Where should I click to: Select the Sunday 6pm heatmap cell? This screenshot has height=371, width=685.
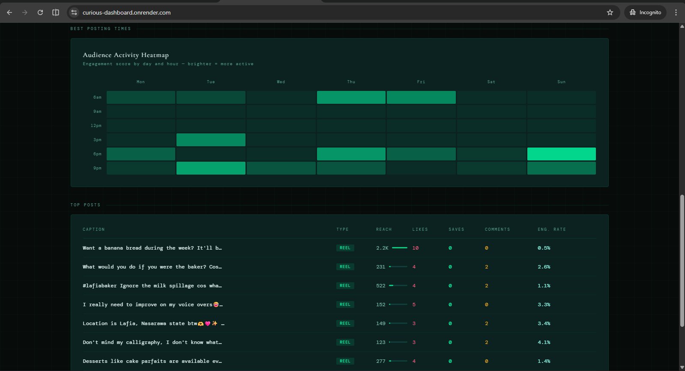[x=561, y=154]
